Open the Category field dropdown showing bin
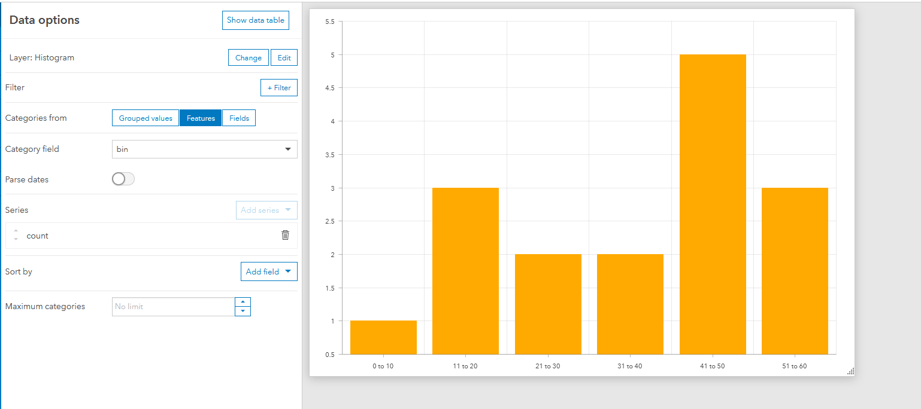 click(x=204, y=149)
